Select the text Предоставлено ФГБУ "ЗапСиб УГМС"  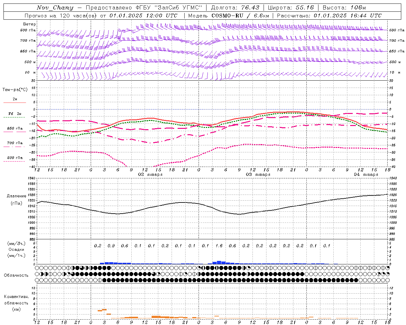[x=144, y=8]
